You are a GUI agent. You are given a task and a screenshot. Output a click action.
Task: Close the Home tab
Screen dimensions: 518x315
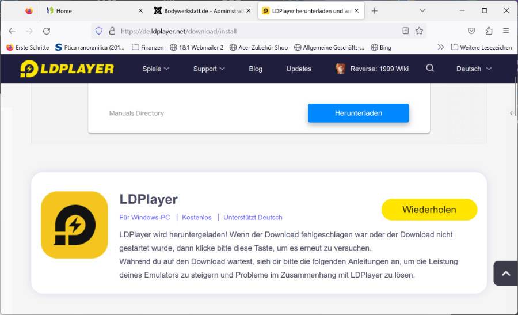point(140,11)
